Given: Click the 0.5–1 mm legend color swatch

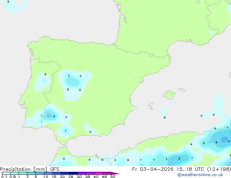Looking at the screenshot, I should [x=15, y=173].
